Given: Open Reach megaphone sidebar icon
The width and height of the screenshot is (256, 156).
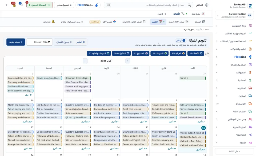Looking at the screenshot, I should (x=250, y=143).
